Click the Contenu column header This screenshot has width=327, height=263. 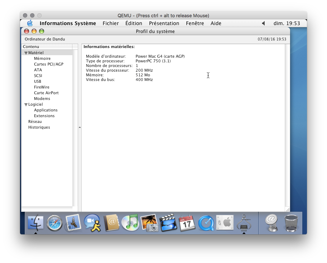click(x=47, y=47)
